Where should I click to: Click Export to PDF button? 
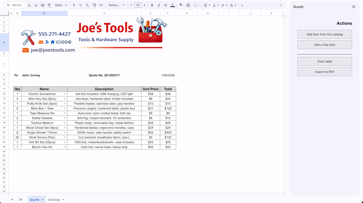[325, 72]
